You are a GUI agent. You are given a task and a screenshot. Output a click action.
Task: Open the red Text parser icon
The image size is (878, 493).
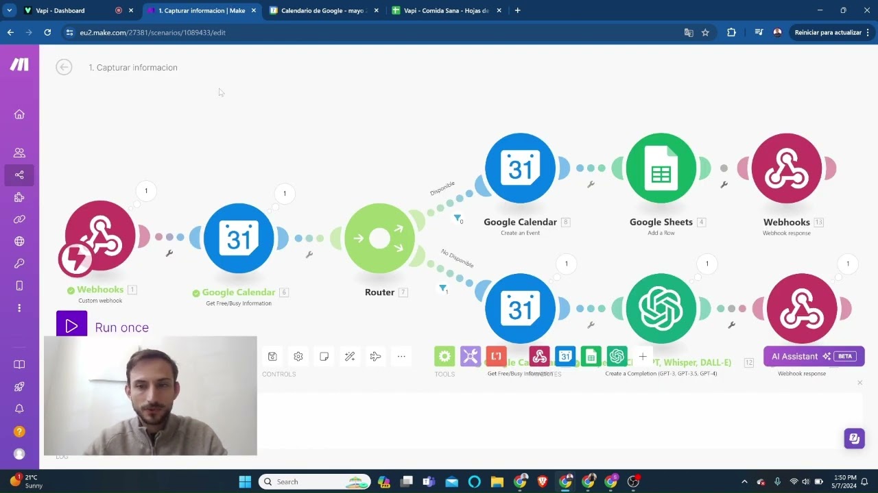pos(496,356)
